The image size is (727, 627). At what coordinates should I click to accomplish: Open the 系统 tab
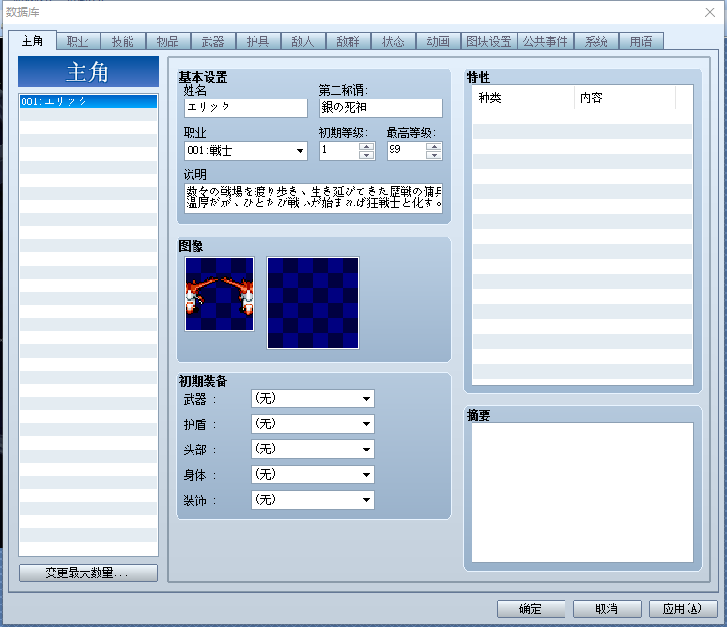[x=596, y=41]
